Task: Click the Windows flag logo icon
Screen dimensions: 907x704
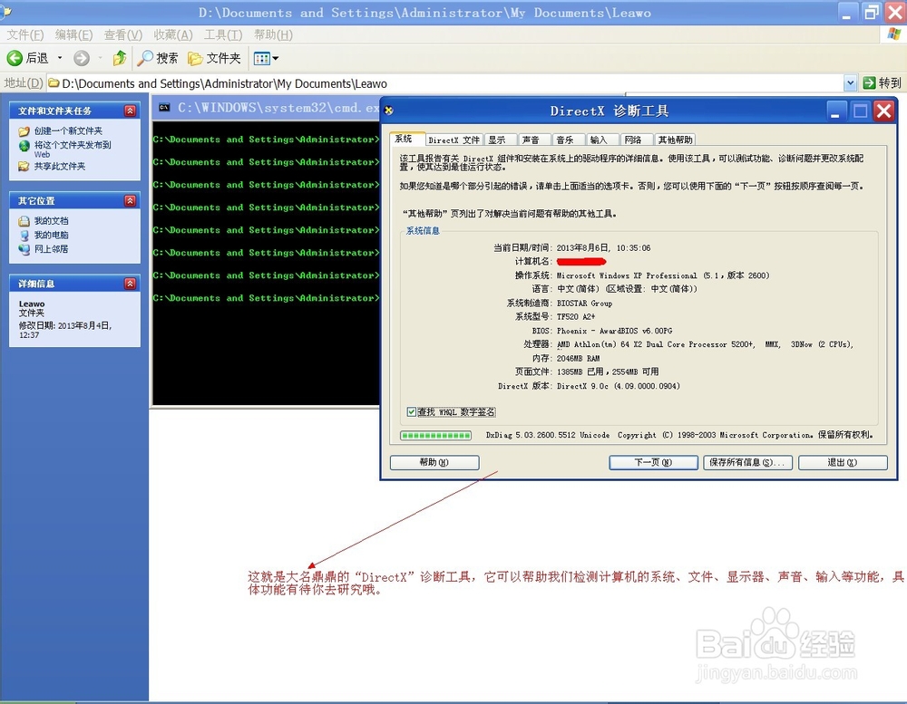Action: click(x=894, y=34)
